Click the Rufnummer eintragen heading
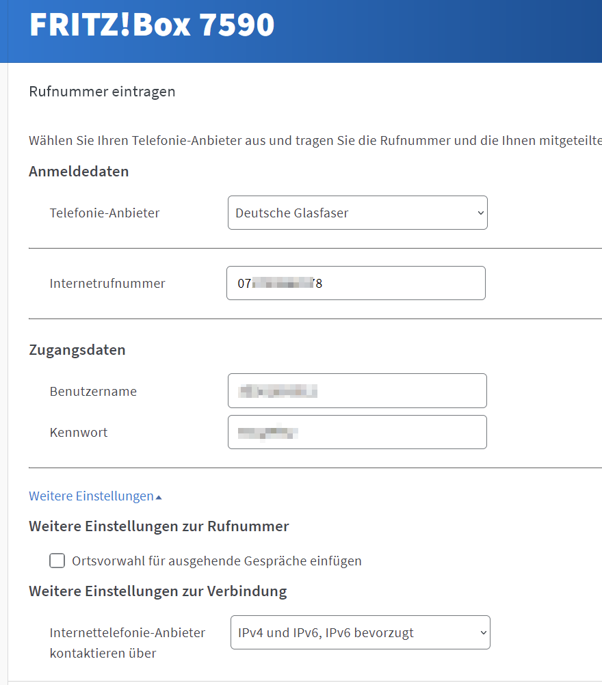The width and height of the screenshot is (602, 685). click(x=102, y=92)
